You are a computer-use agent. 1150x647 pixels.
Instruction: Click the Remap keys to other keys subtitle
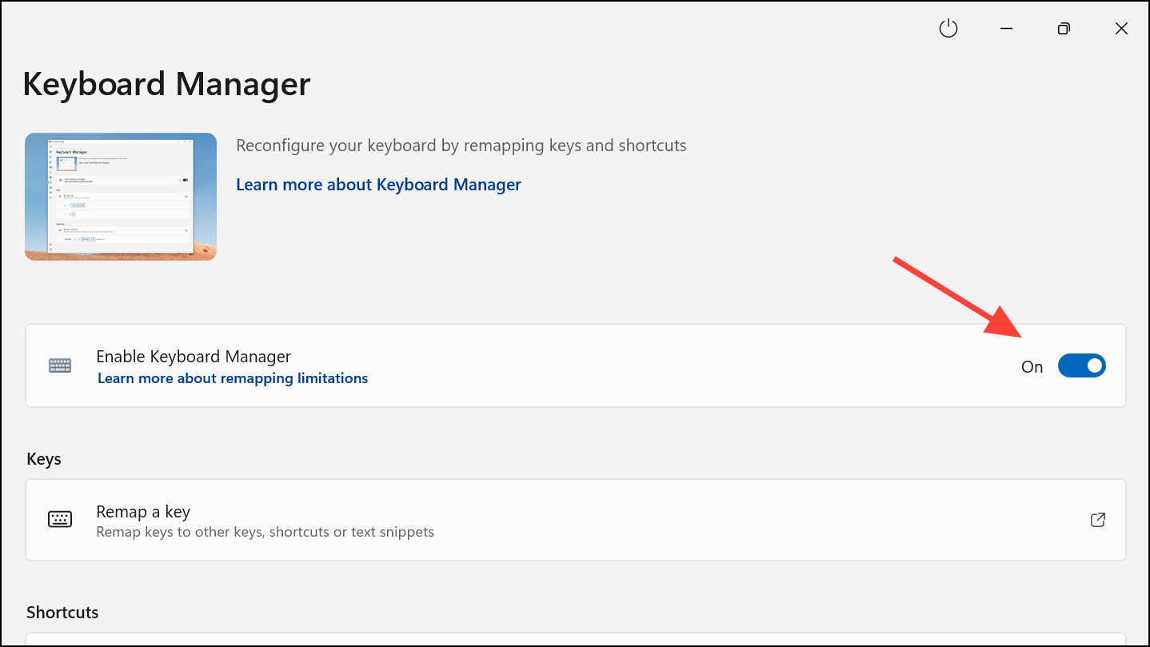pos(265,532)
